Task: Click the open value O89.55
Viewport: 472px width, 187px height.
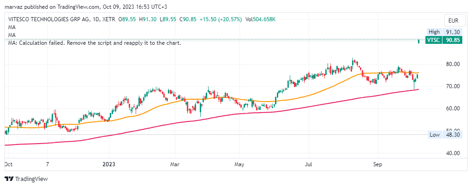Action: coord(127,19)
